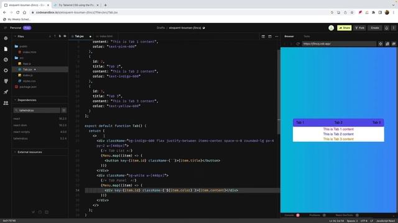
Task: Refresh the sandbox preview browser
Action: click(x=298, y=44)
